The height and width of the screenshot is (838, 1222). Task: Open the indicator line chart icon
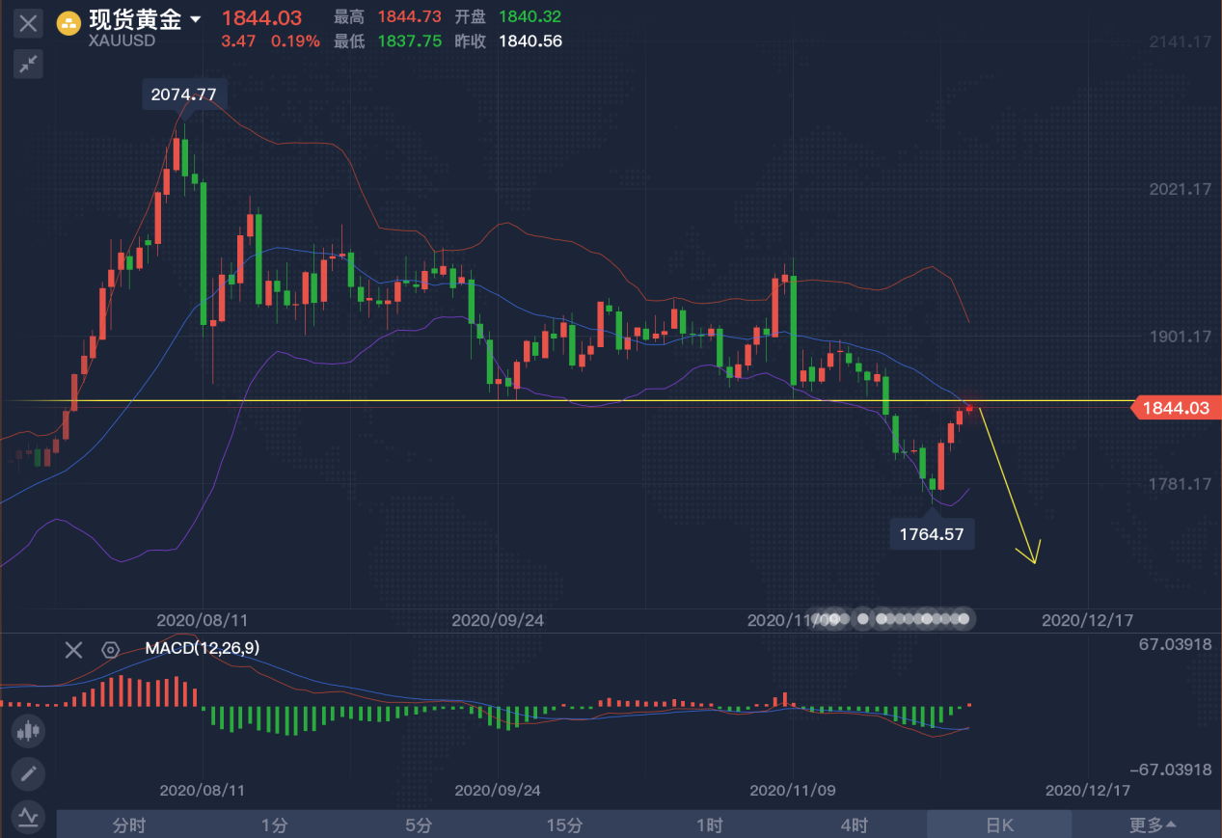click(x=28, y=816)
